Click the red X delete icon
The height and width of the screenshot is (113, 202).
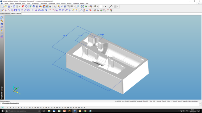(23, 6)
